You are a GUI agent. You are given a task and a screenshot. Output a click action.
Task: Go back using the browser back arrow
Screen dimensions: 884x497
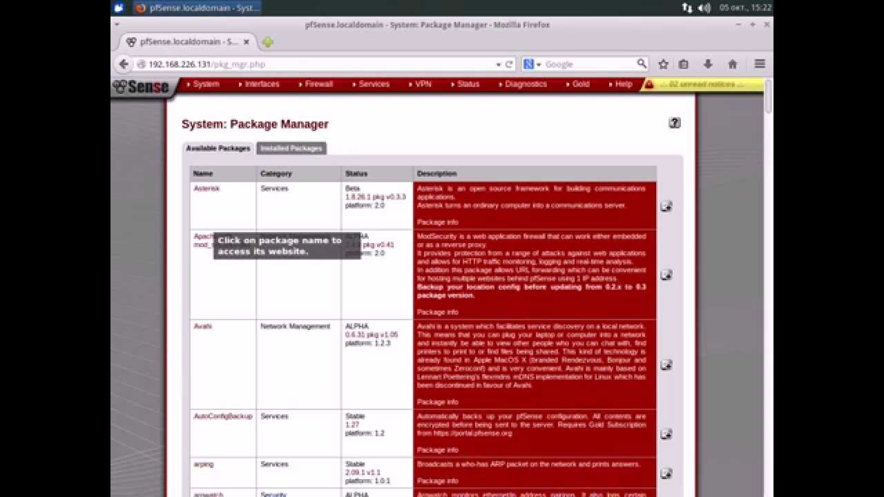coord(124,64)
